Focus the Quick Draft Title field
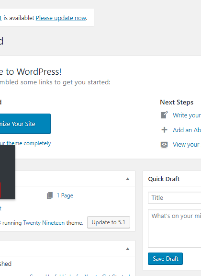This screenshot has width=201, height=276. [175, 198]
